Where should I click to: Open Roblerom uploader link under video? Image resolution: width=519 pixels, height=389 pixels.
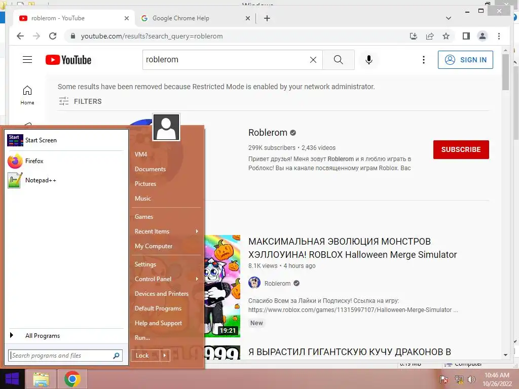click(x=277, y=284)
